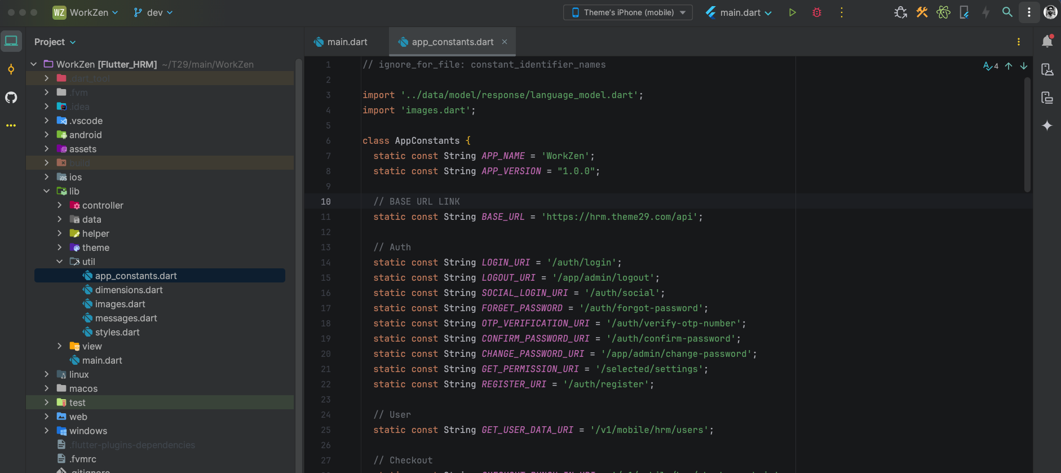The image size is (1061, 473).
Task: Select the .vscode folder row
Action: [160, 121]
